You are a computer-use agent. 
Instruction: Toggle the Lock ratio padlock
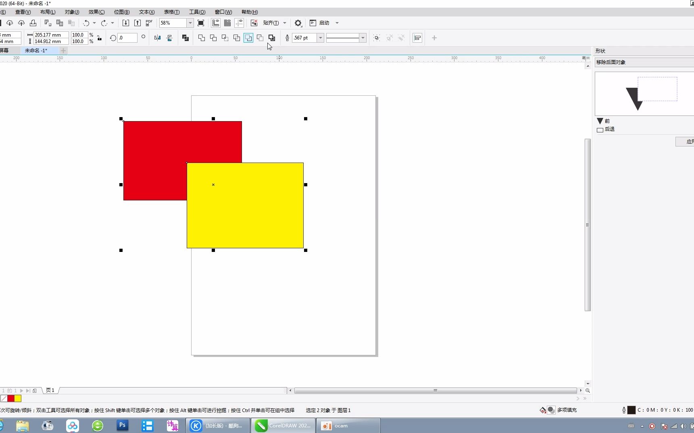coord(100,38)
